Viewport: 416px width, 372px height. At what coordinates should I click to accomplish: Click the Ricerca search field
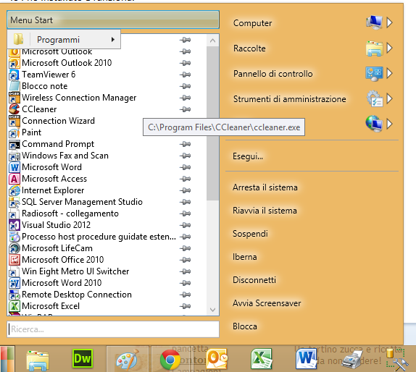click(113, 329)
